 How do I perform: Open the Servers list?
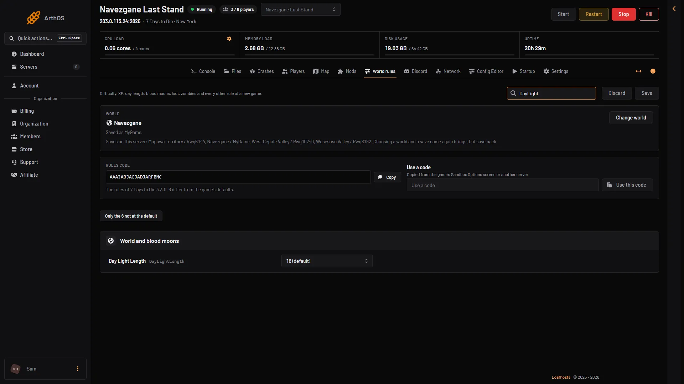coord(45,67)
